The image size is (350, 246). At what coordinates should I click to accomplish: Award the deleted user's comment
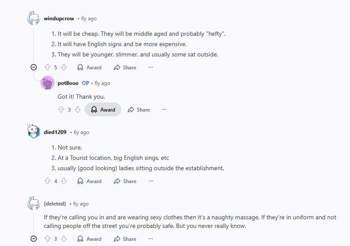click(89, 239)
